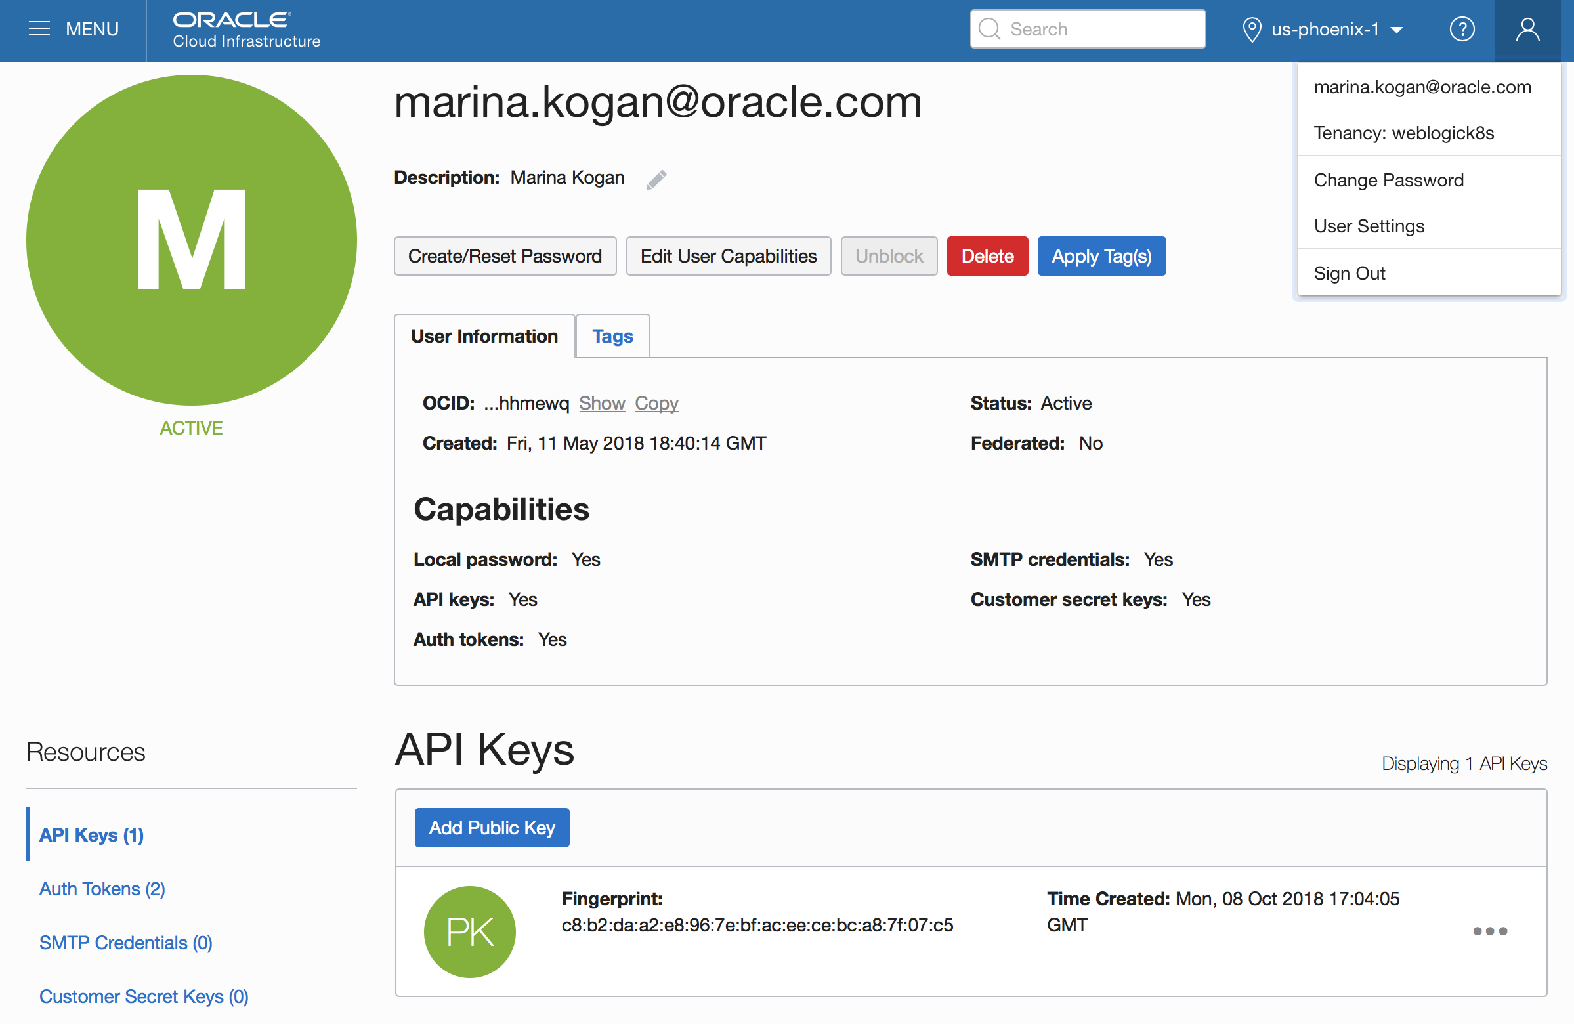
Task: Click the green PK key avatar
Action: (x=469, y=931)
